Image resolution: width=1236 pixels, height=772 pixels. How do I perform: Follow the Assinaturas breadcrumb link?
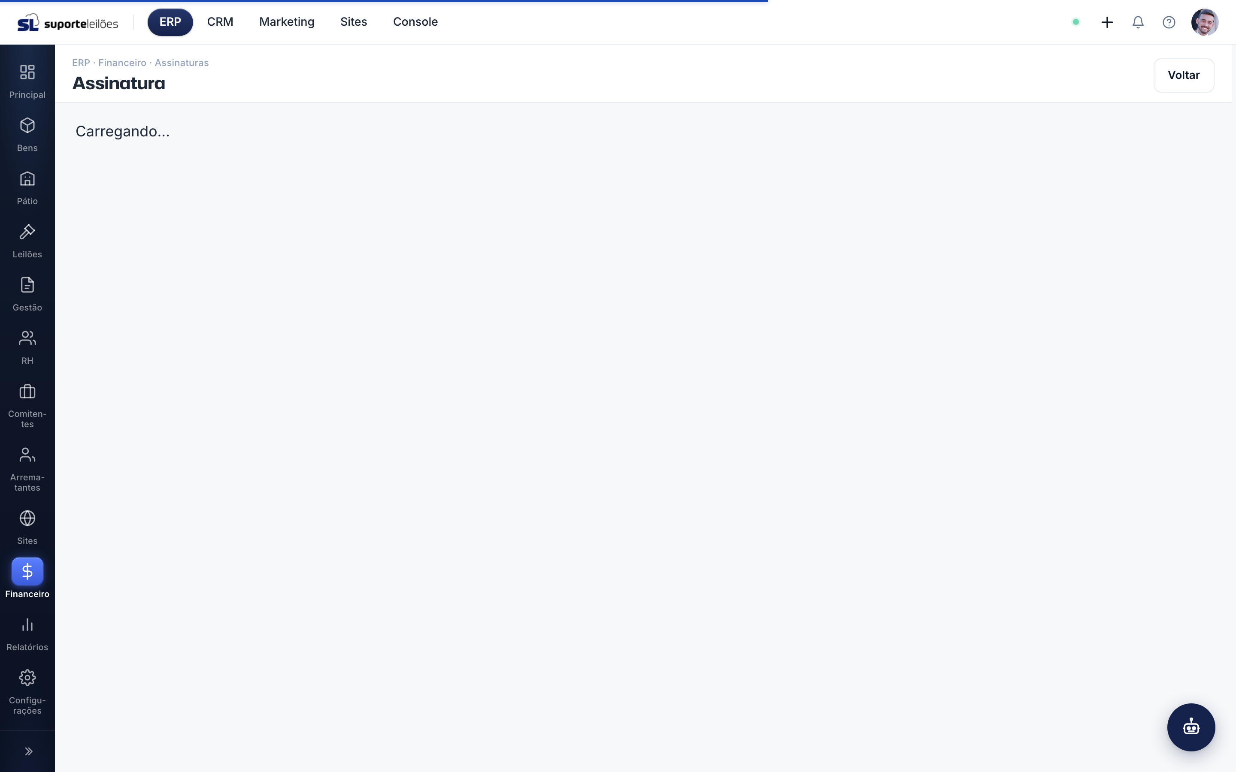tap(181, 63)
